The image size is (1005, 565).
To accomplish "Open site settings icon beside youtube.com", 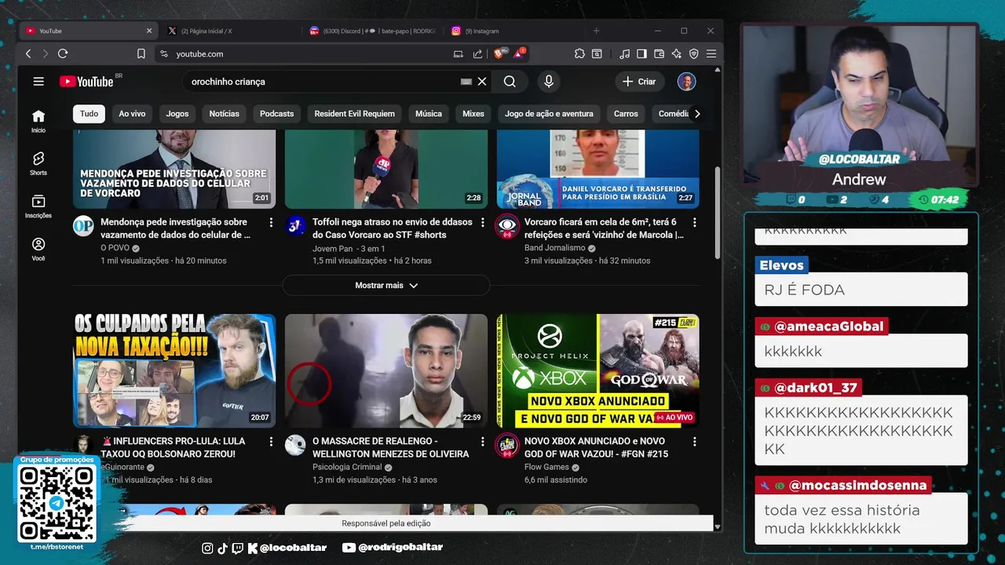I will coord(164,54).
